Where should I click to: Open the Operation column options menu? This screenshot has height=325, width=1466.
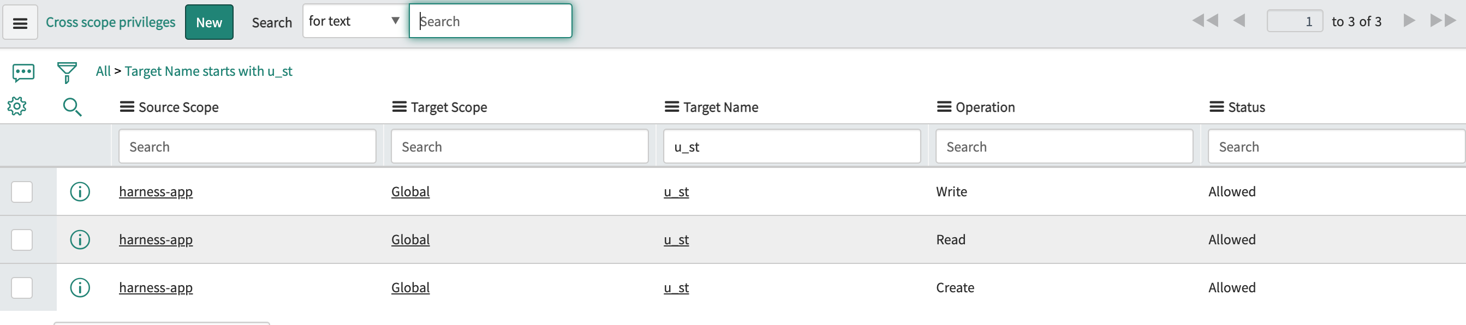click(x=944, y=107)
